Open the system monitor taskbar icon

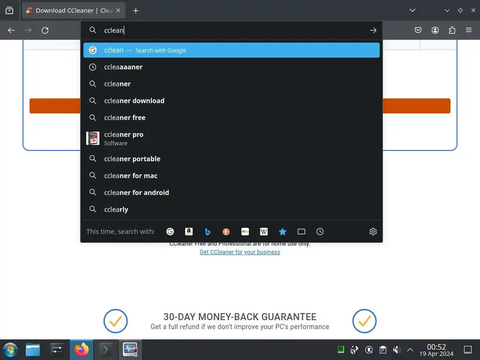[x=130, y=350]
